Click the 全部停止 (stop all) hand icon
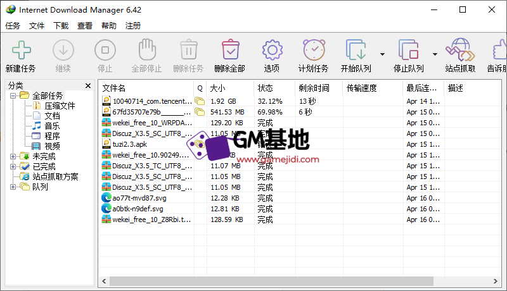This screenshot has width=507, height=291. click(147, 49)
